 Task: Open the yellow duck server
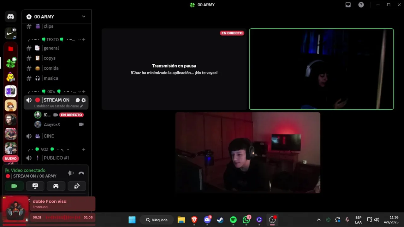(x=11, y=77)
